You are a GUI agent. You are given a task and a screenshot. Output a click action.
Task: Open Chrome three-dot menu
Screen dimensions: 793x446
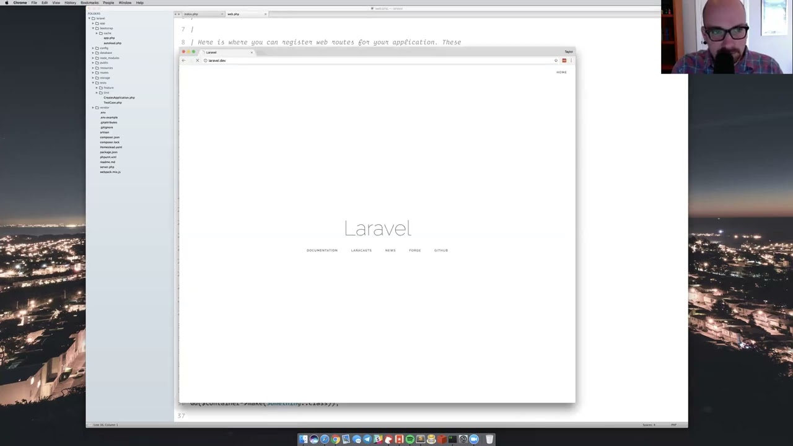pyautogui.click(x=571, y=60)
